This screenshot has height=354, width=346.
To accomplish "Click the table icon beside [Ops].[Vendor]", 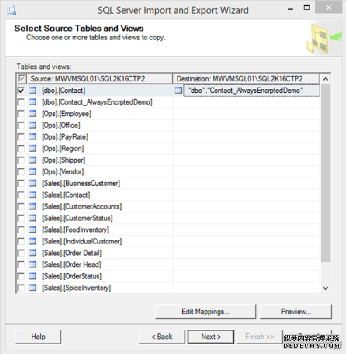I will [x=32, y=172].
